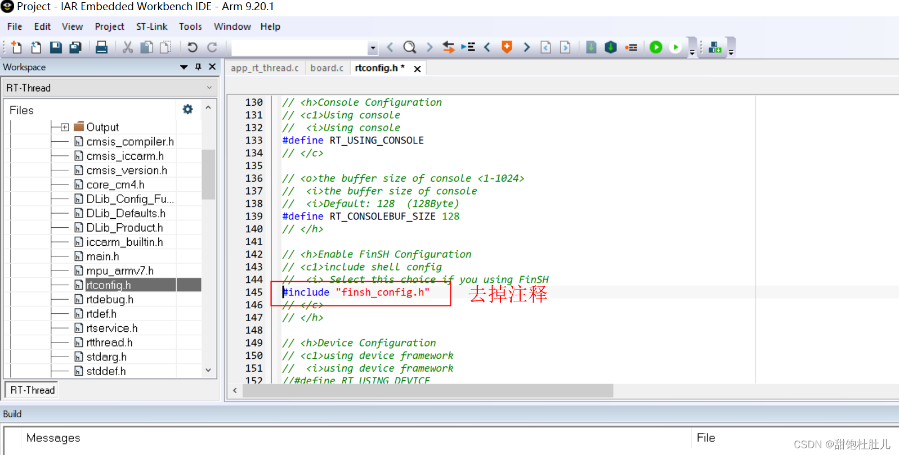This screenshot has height=455, width=899.
Task: Select cmsis_compiler.h in the file tree
Action: [x=130, y=142]
